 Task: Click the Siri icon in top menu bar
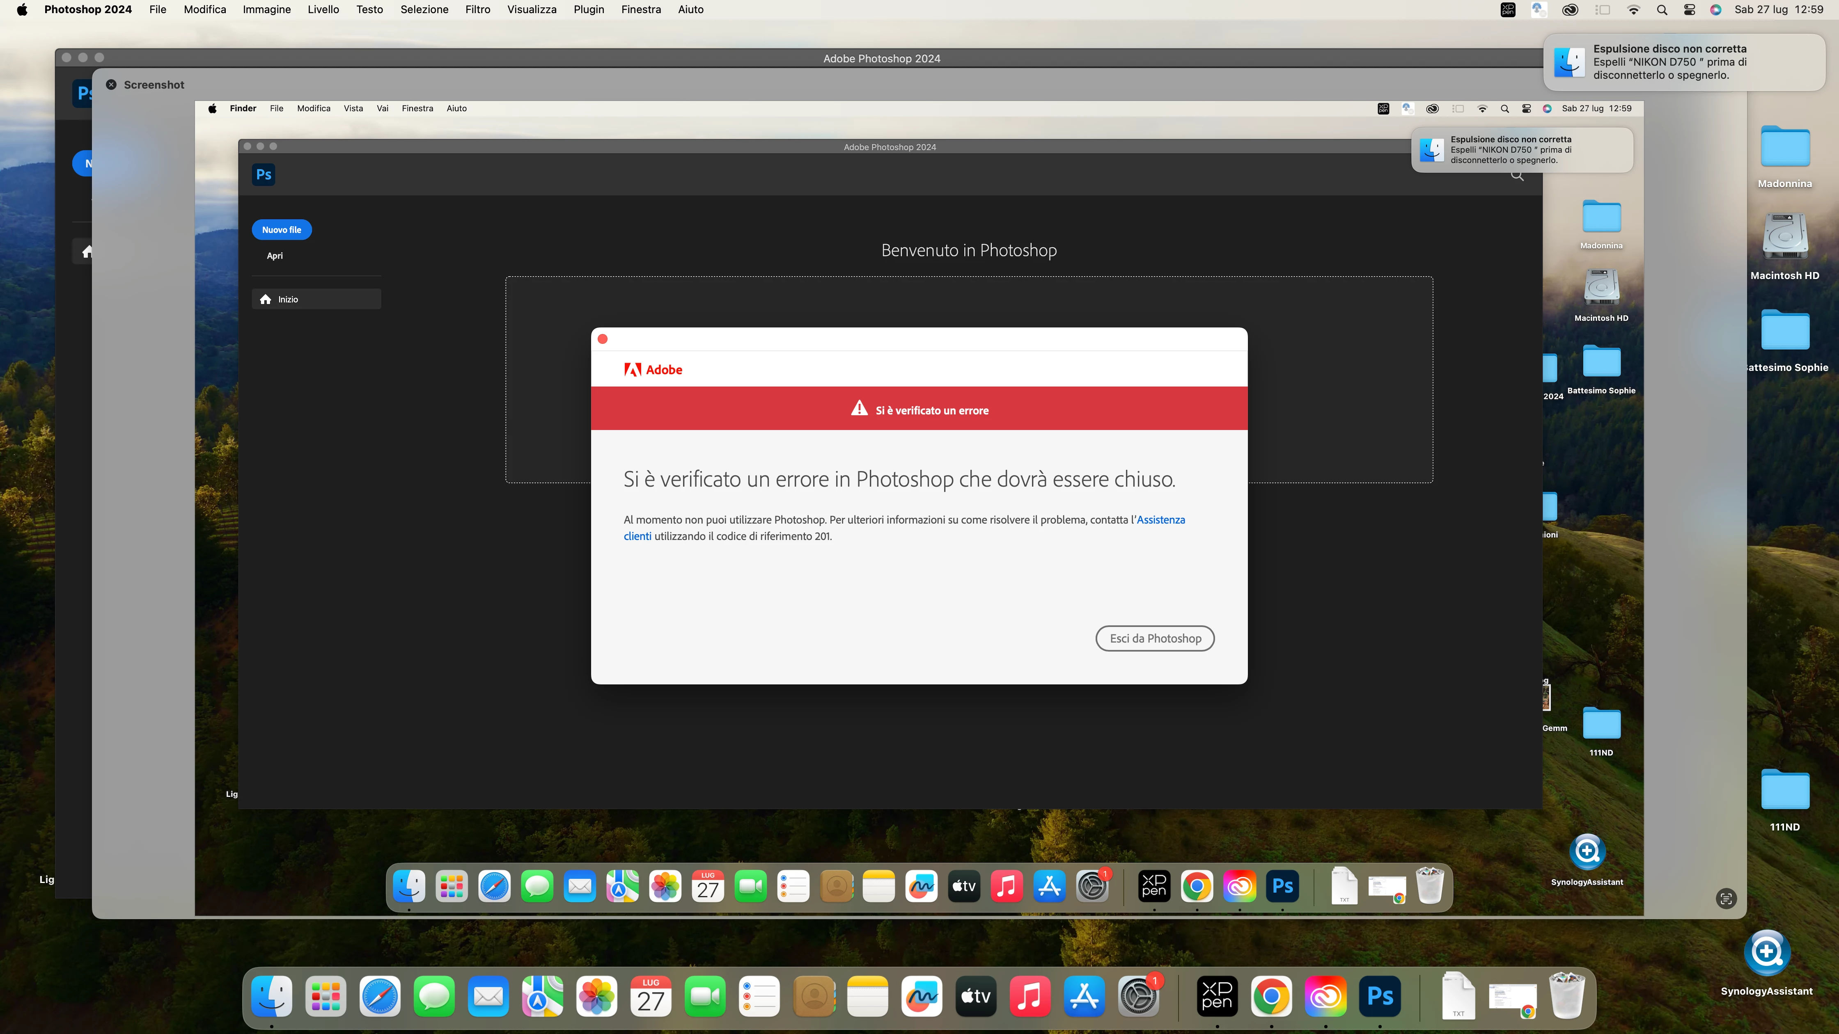pyautogui.click(x=1715, y=9)
